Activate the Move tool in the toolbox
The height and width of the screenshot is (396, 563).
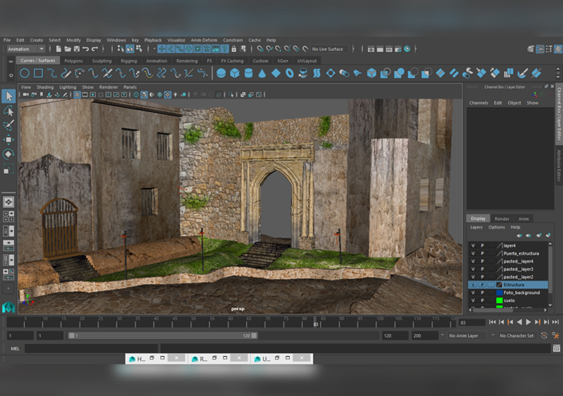[x=8, y=140]
